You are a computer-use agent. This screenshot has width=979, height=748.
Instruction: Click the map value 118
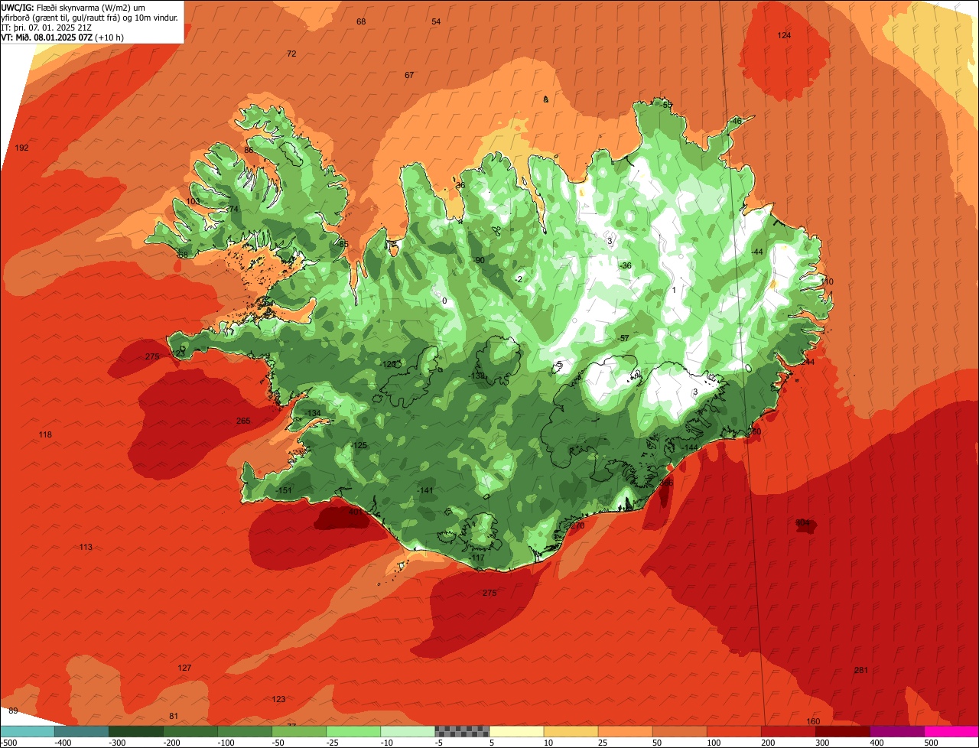click(x=45, y=434)
